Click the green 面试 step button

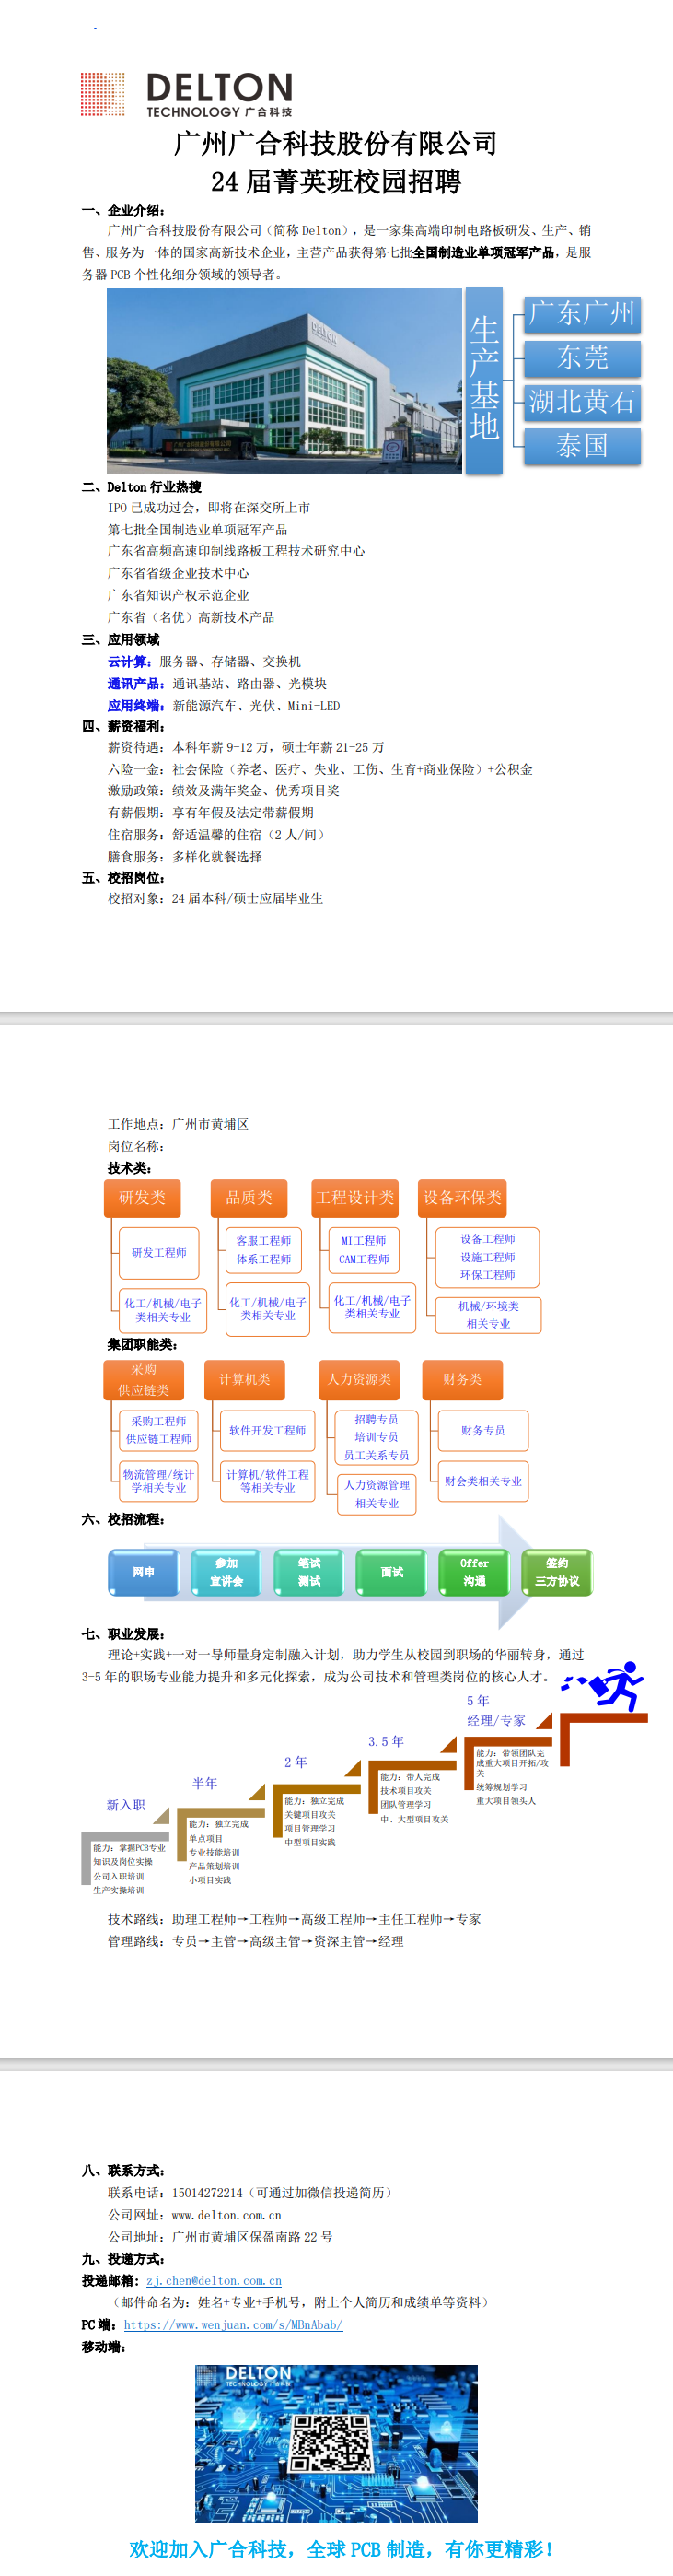point(392,1572)
